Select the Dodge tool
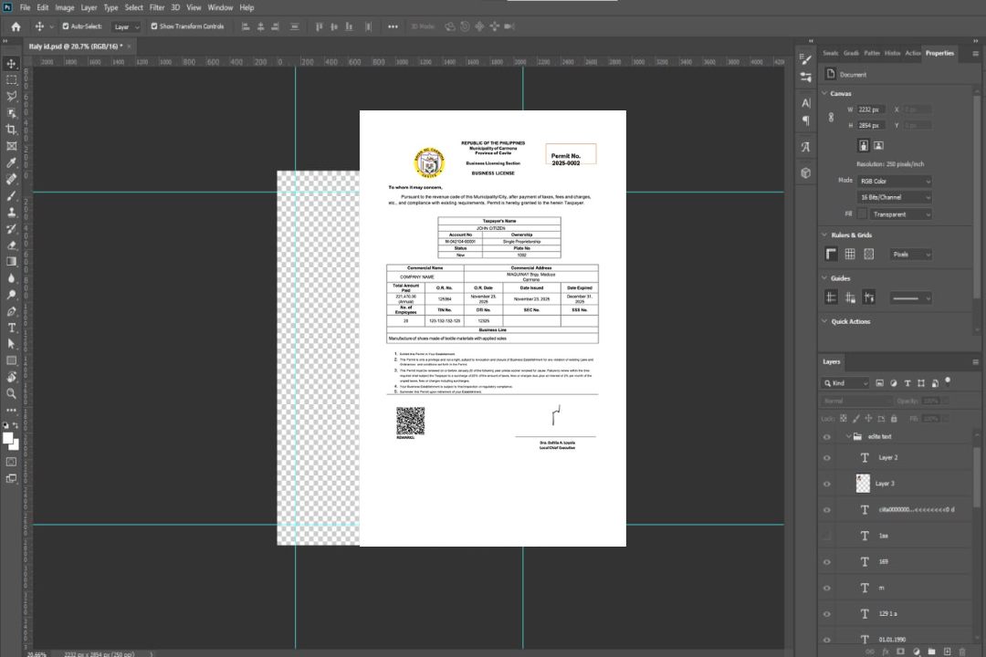986x657 pixels. (11, 294)
